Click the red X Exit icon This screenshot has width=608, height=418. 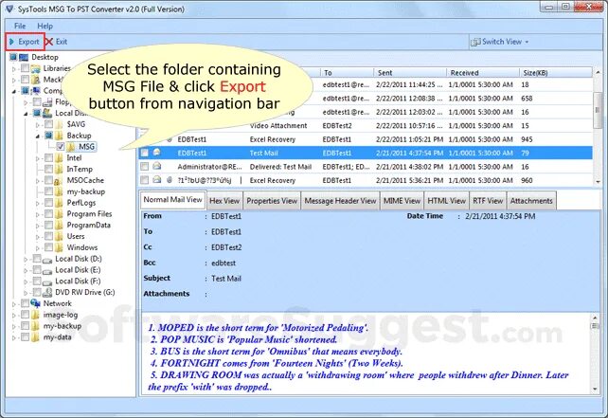tap(49, 42)
